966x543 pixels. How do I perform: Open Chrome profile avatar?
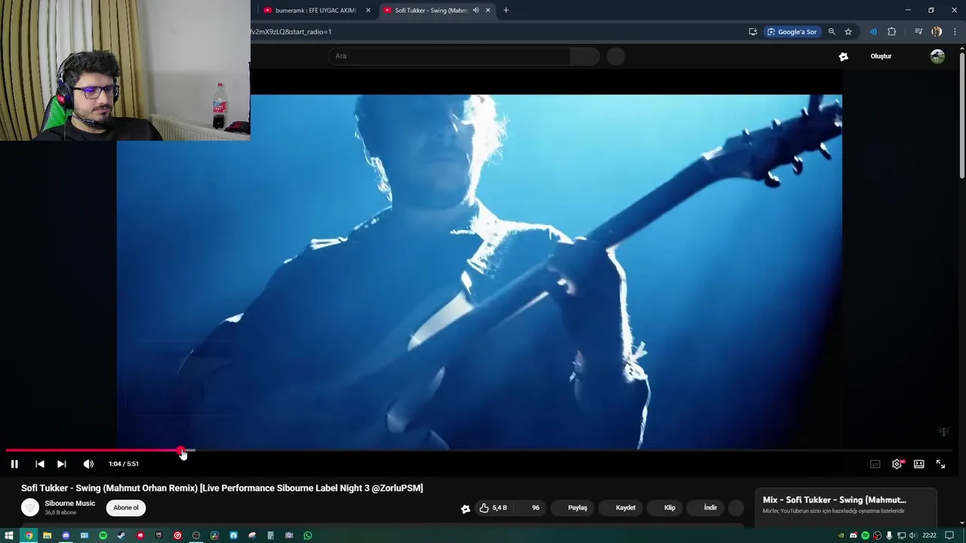(x=937, y=32)
